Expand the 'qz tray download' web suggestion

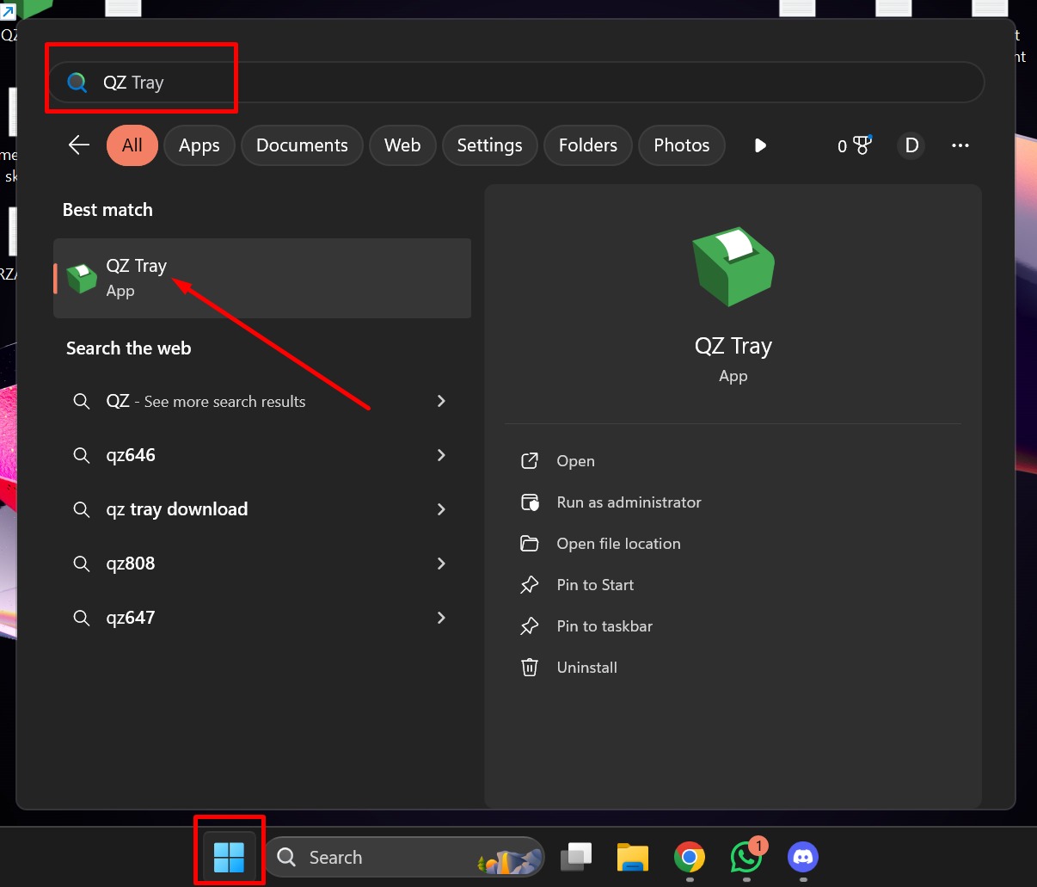[441, 509]
